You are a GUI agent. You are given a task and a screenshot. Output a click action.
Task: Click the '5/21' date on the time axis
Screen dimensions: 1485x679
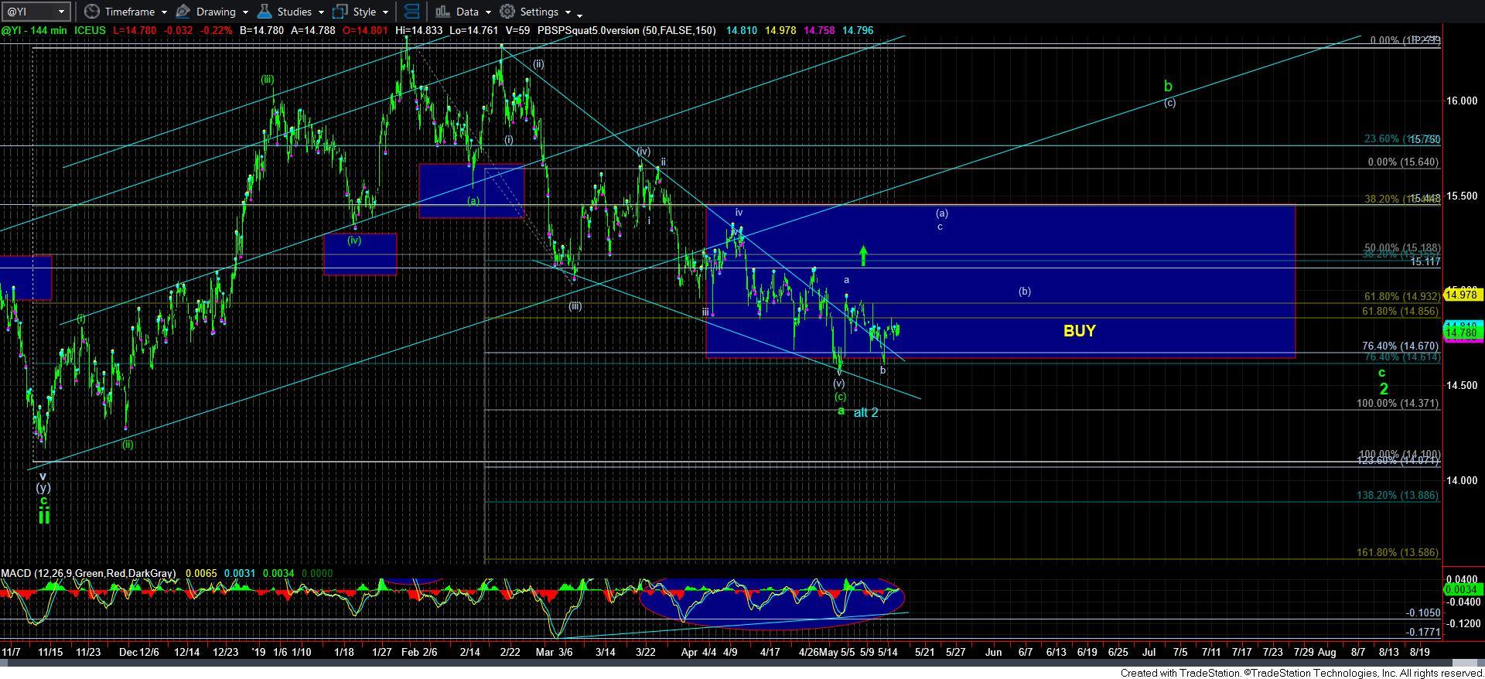coord(924,652)
